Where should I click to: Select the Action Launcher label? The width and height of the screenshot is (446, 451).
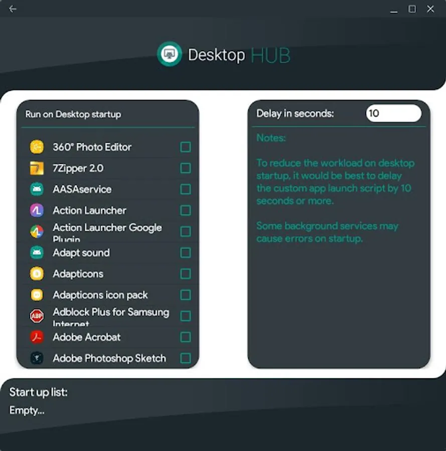coord(89,210)
